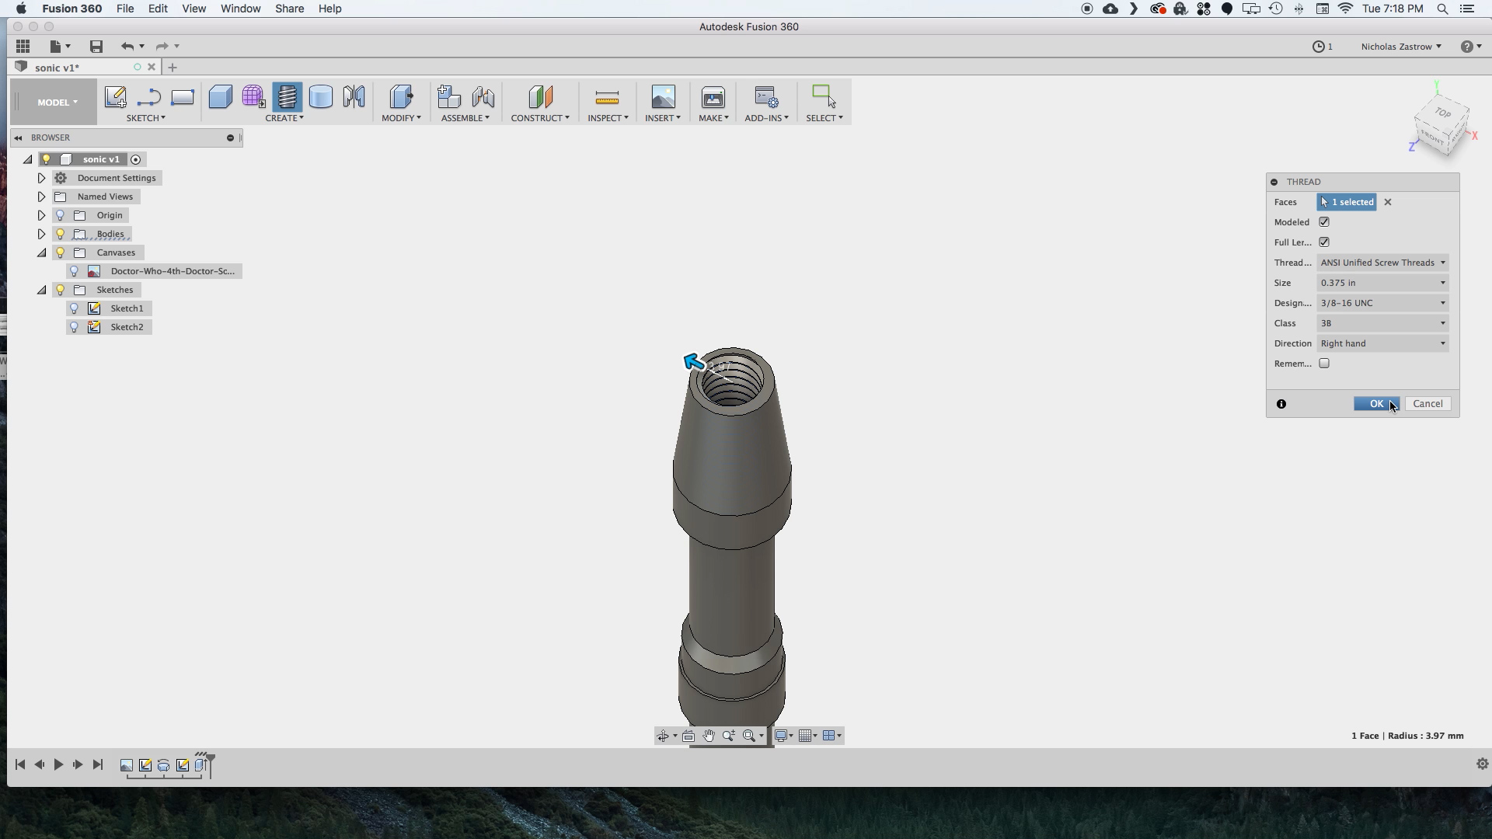
Task: Open the Make 3D print icon
Action: (x=713, y=97)
